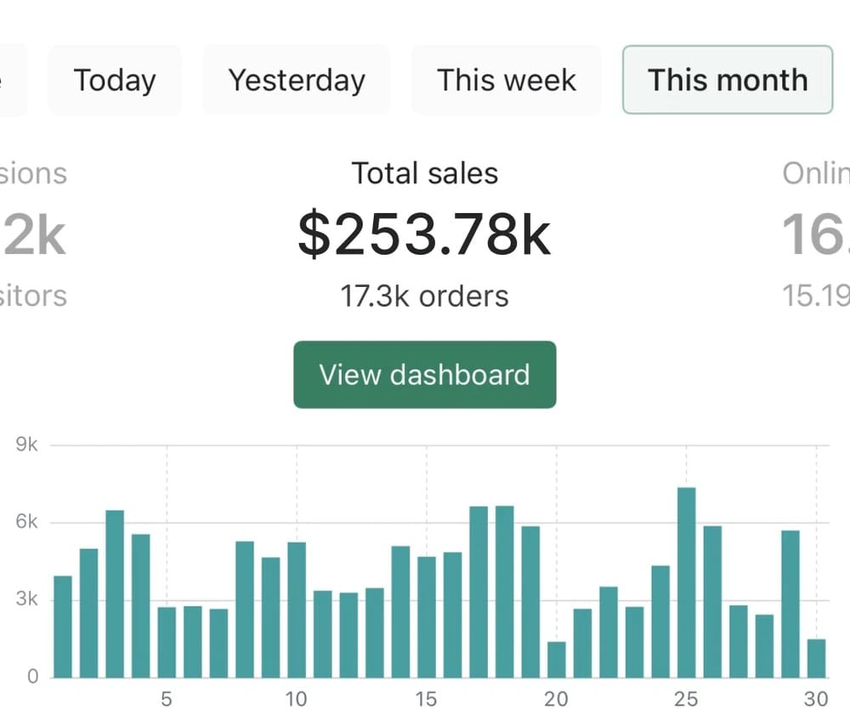
Task: Click the bar for day 29
Action: point(790,604)
